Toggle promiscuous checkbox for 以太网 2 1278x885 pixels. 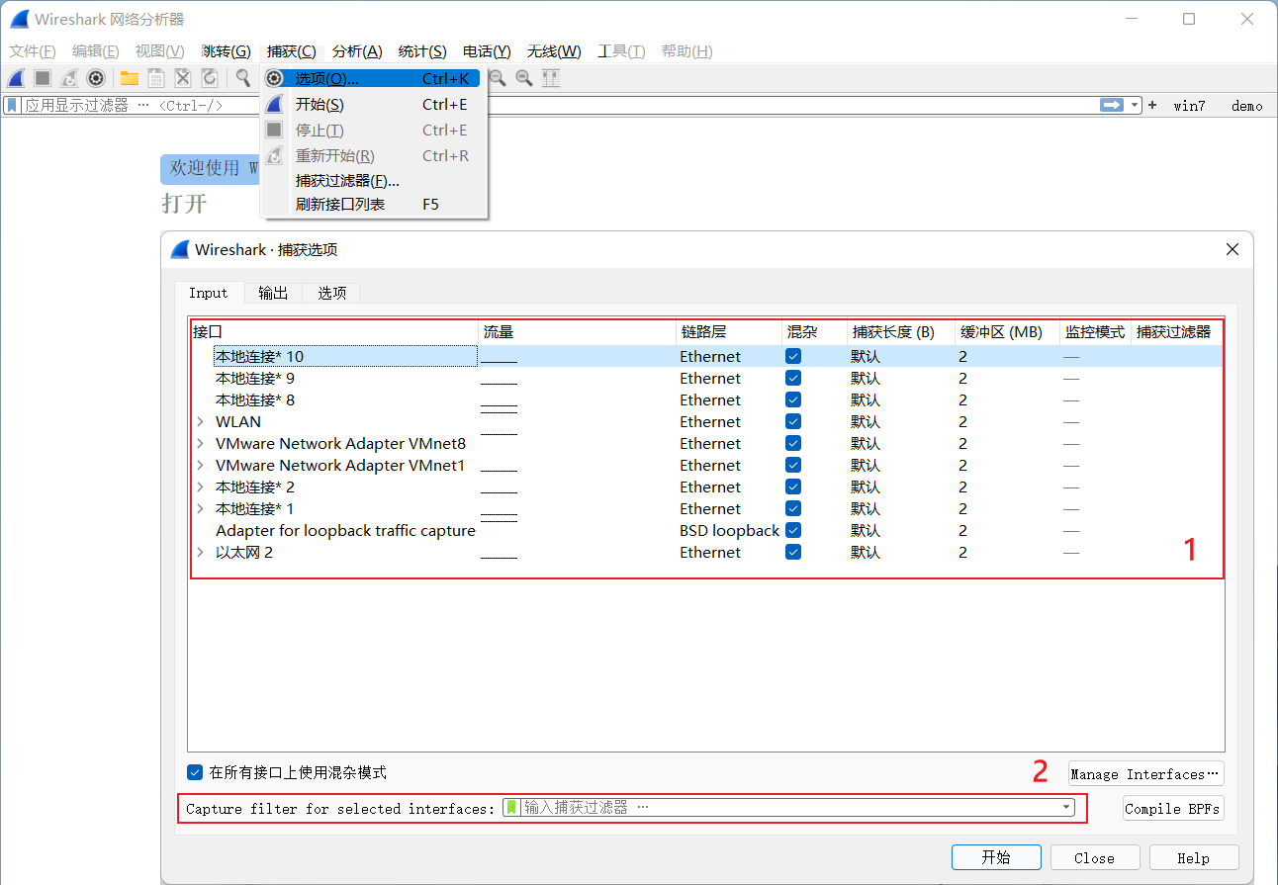coord(793,552)
